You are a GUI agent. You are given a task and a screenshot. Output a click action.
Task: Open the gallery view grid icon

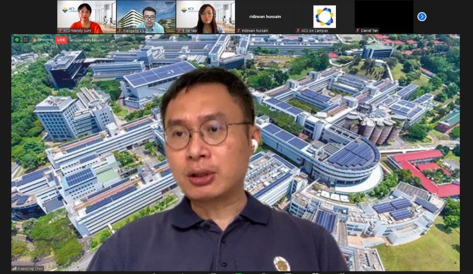pos(25,40)
